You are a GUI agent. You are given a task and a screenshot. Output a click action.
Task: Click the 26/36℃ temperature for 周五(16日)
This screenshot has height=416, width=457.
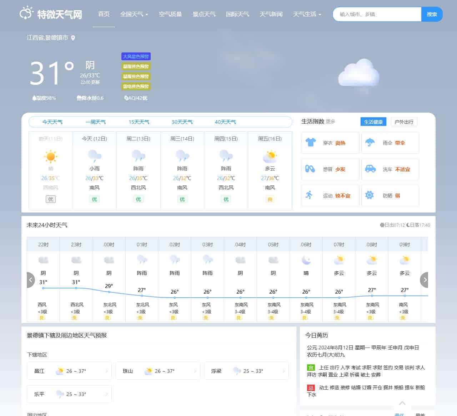click(270, 178)
